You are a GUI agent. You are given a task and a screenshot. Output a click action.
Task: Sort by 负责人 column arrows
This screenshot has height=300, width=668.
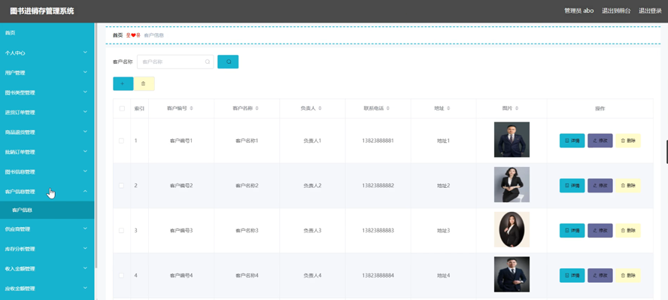click(320, 108)
